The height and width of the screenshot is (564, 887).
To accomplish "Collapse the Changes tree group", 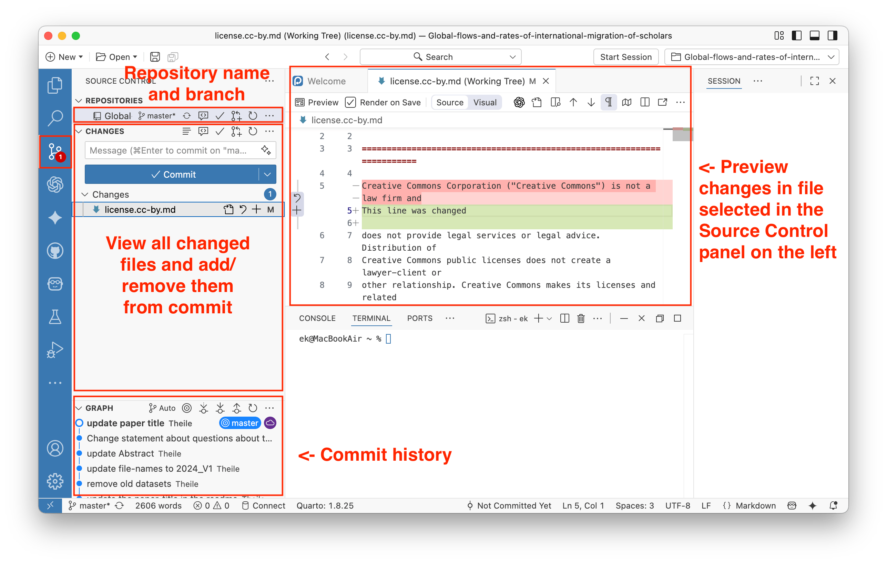I will click(85, 195).
